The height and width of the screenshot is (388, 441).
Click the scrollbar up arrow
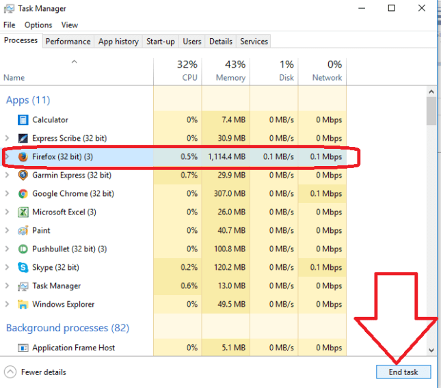(431, 92)
